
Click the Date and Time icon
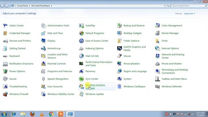click(43, 33)
